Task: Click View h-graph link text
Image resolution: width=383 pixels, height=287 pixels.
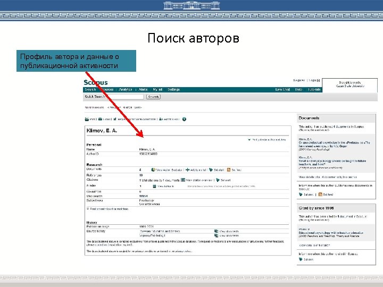Action: (x=165, y=187)
